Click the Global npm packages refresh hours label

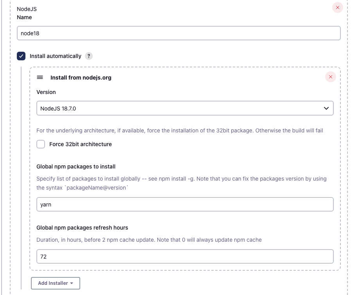coord(82,228)
